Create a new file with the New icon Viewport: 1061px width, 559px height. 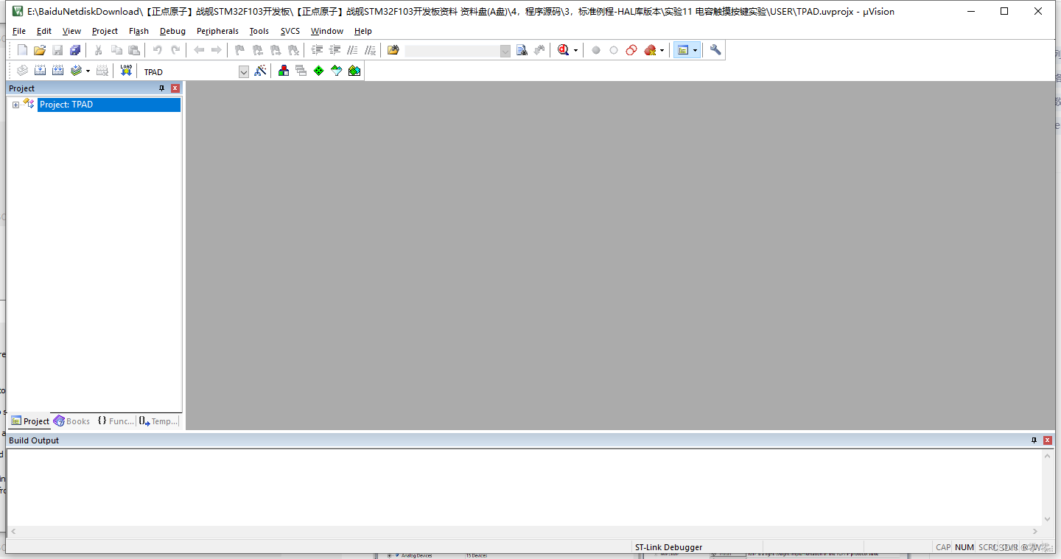tap(22, 50)
